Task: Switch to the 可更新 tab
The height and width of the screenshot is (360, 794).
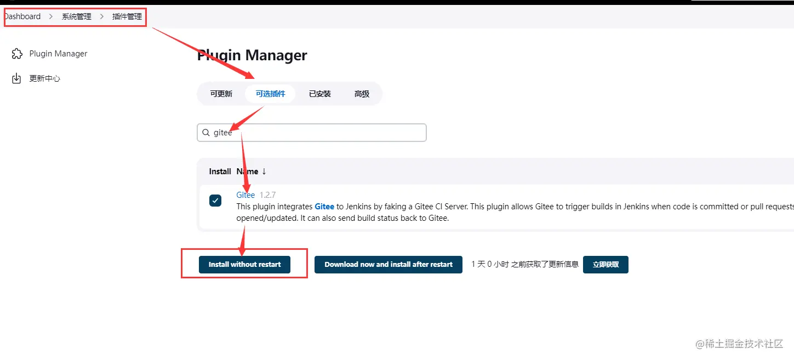Action: 221,94
